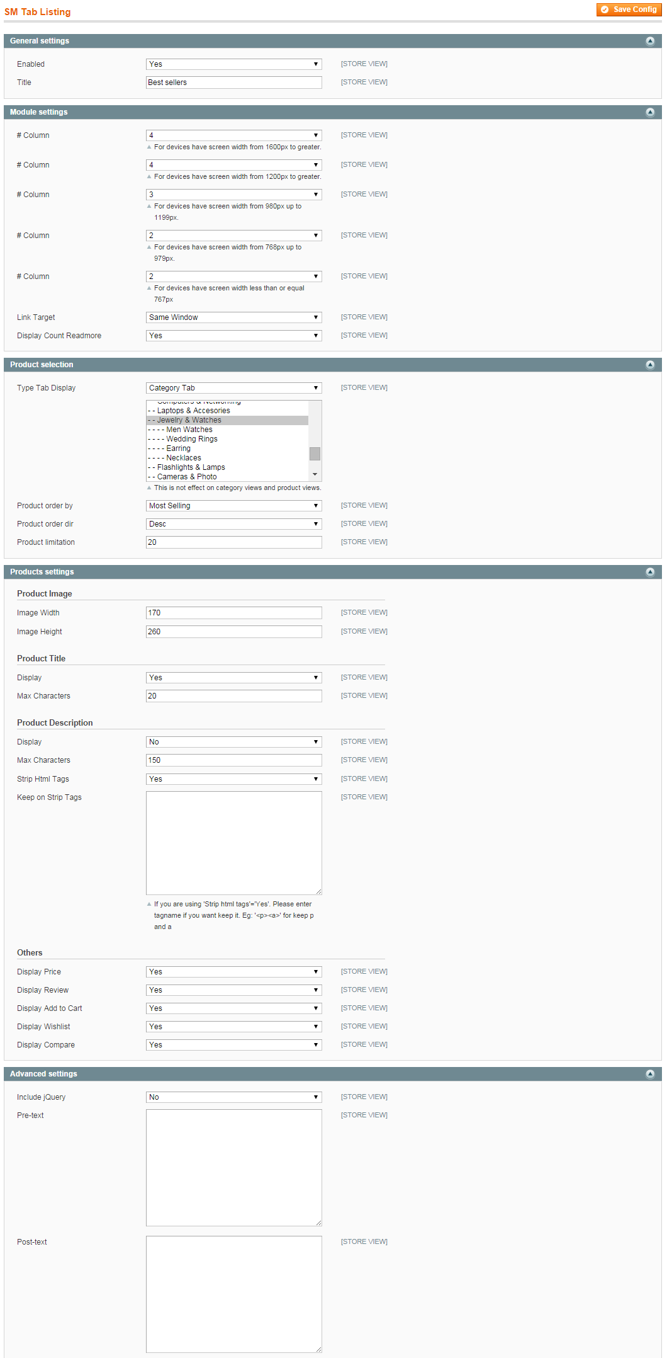The image size is (667, 1358).
Task: Click the Products settings header title
Action: pyautogui.click(x=42, y=572)
